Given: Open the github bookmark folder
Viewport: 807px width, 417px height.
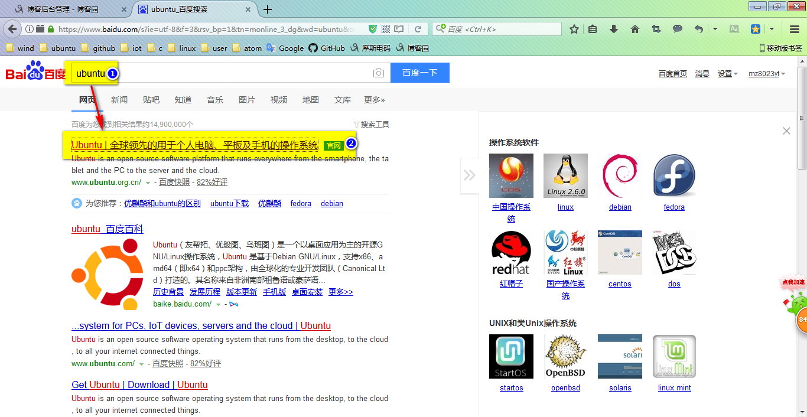Looking at the screenshot, I should tap(98, 48).
